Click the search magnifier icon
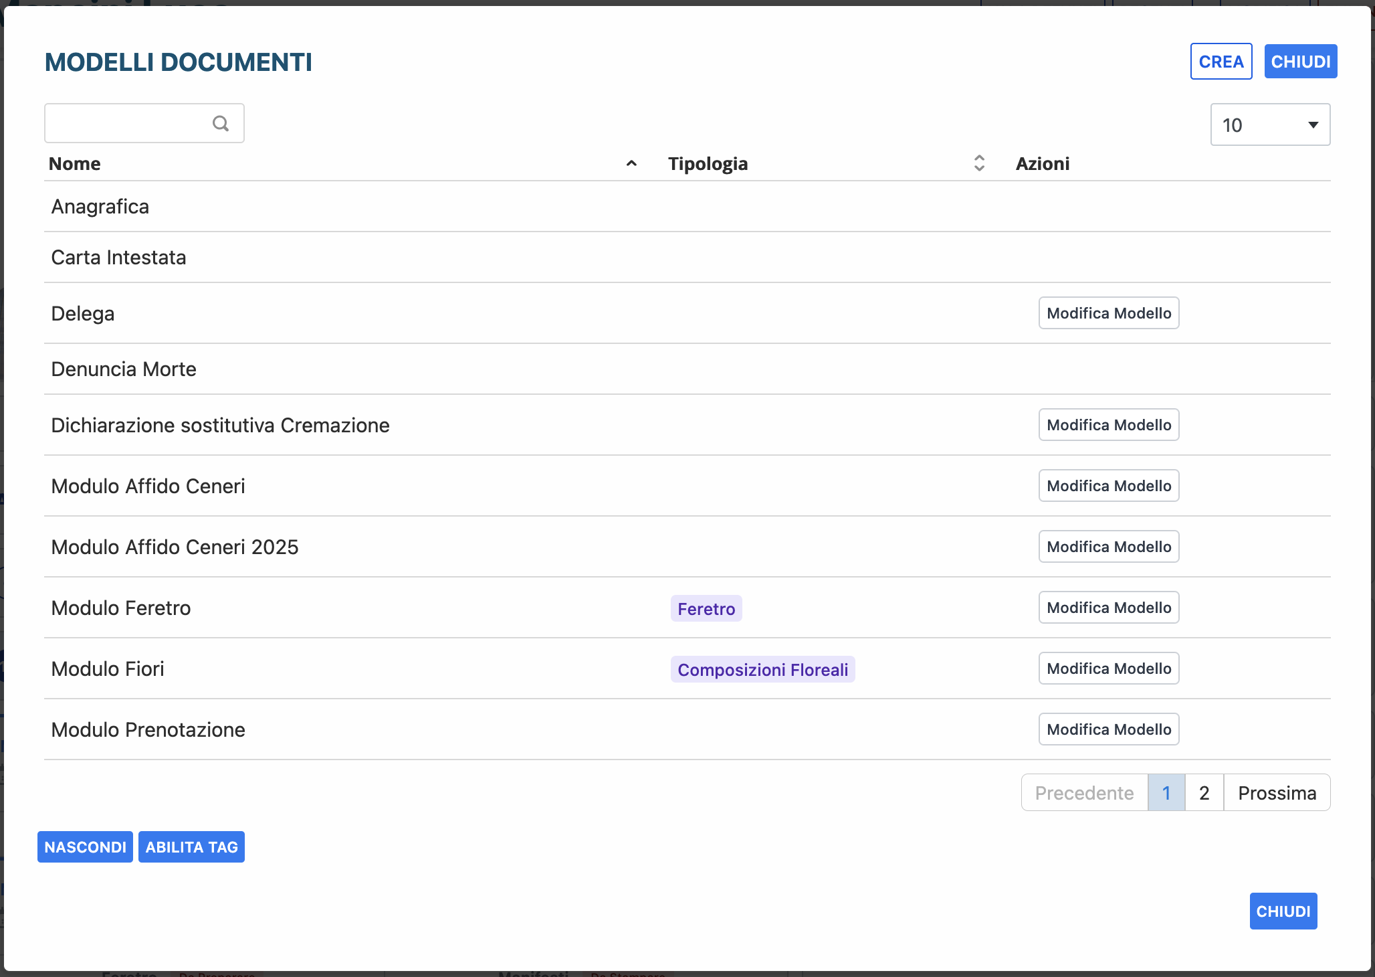Image resolution: width=1375 pixels, height=977 pixels. [x=221, y=124]
